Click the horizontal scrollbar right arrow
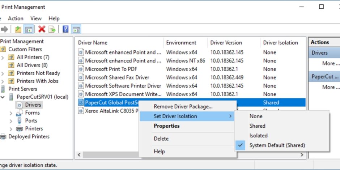This screenshot has height=170, width=340. coord(302,155)
